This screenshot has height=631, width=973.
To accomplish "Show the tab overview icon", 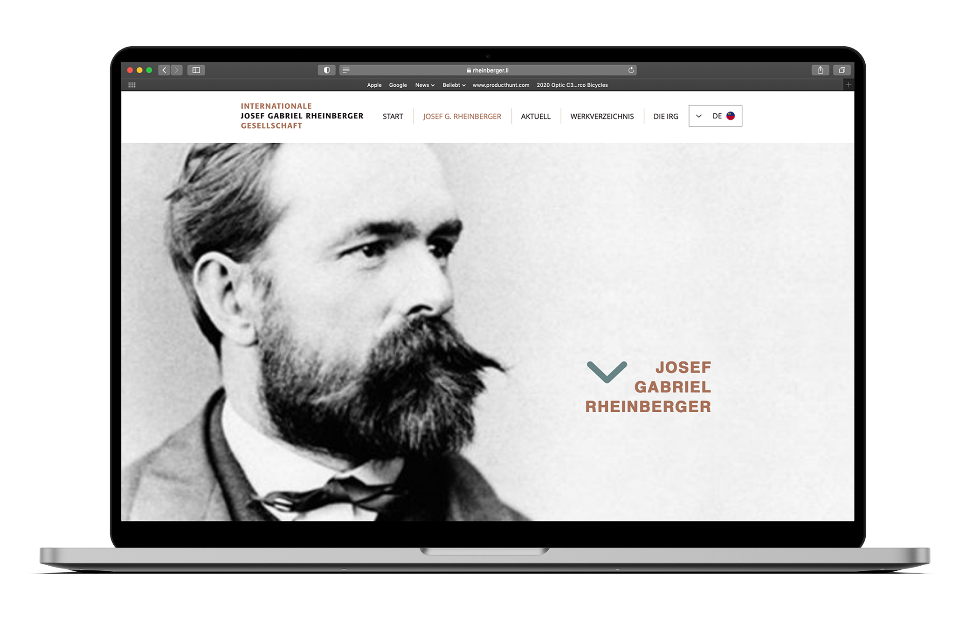I will [842, 70].
